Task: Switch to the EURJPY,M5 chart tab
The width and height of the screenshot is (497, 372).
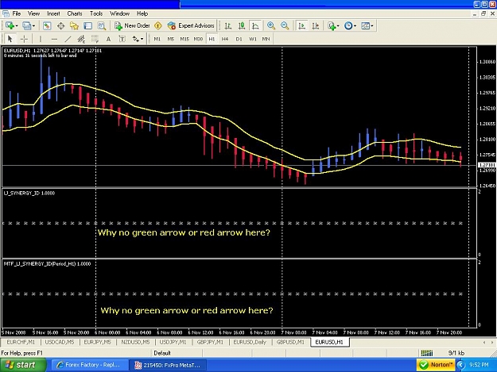Action: click(x=97, y=342)
